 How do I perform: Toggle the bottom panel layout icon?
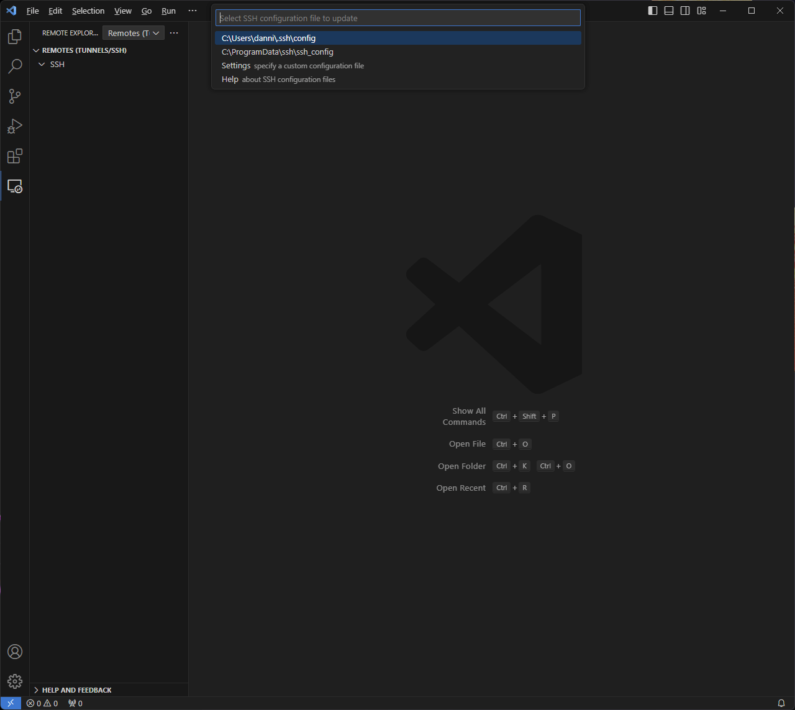coord(669,11)
